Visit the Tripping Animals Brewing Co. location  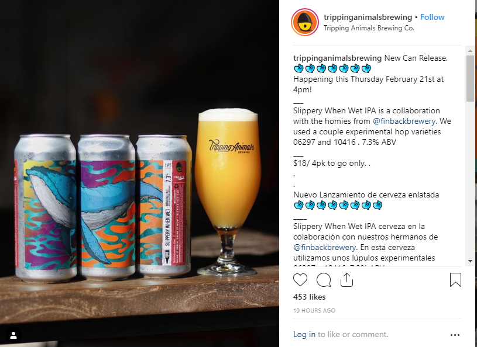[369, 28]
